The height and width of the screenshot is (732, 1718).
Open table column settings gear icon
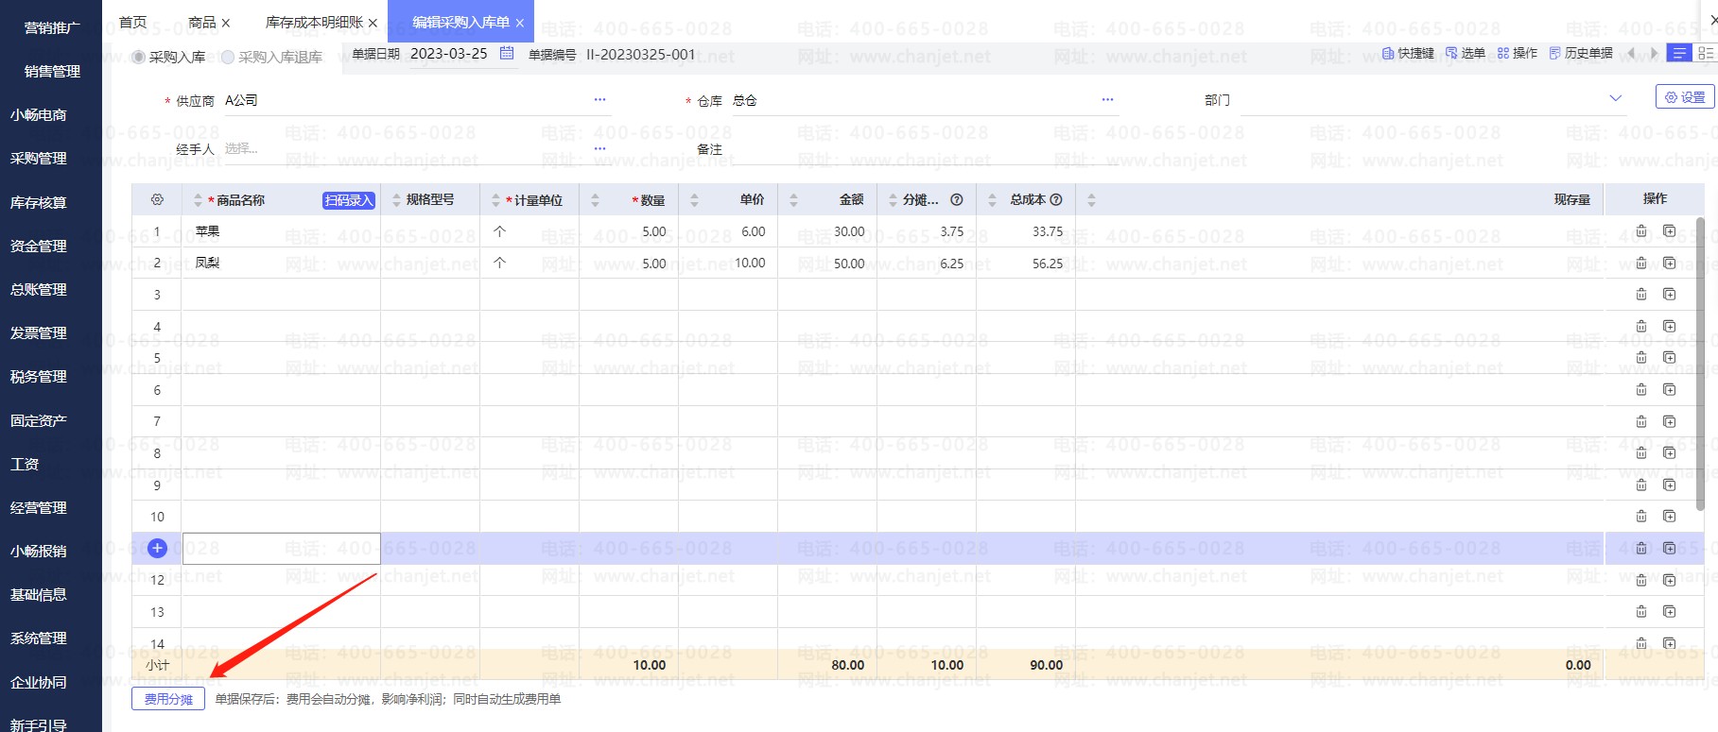pos(157,200)
